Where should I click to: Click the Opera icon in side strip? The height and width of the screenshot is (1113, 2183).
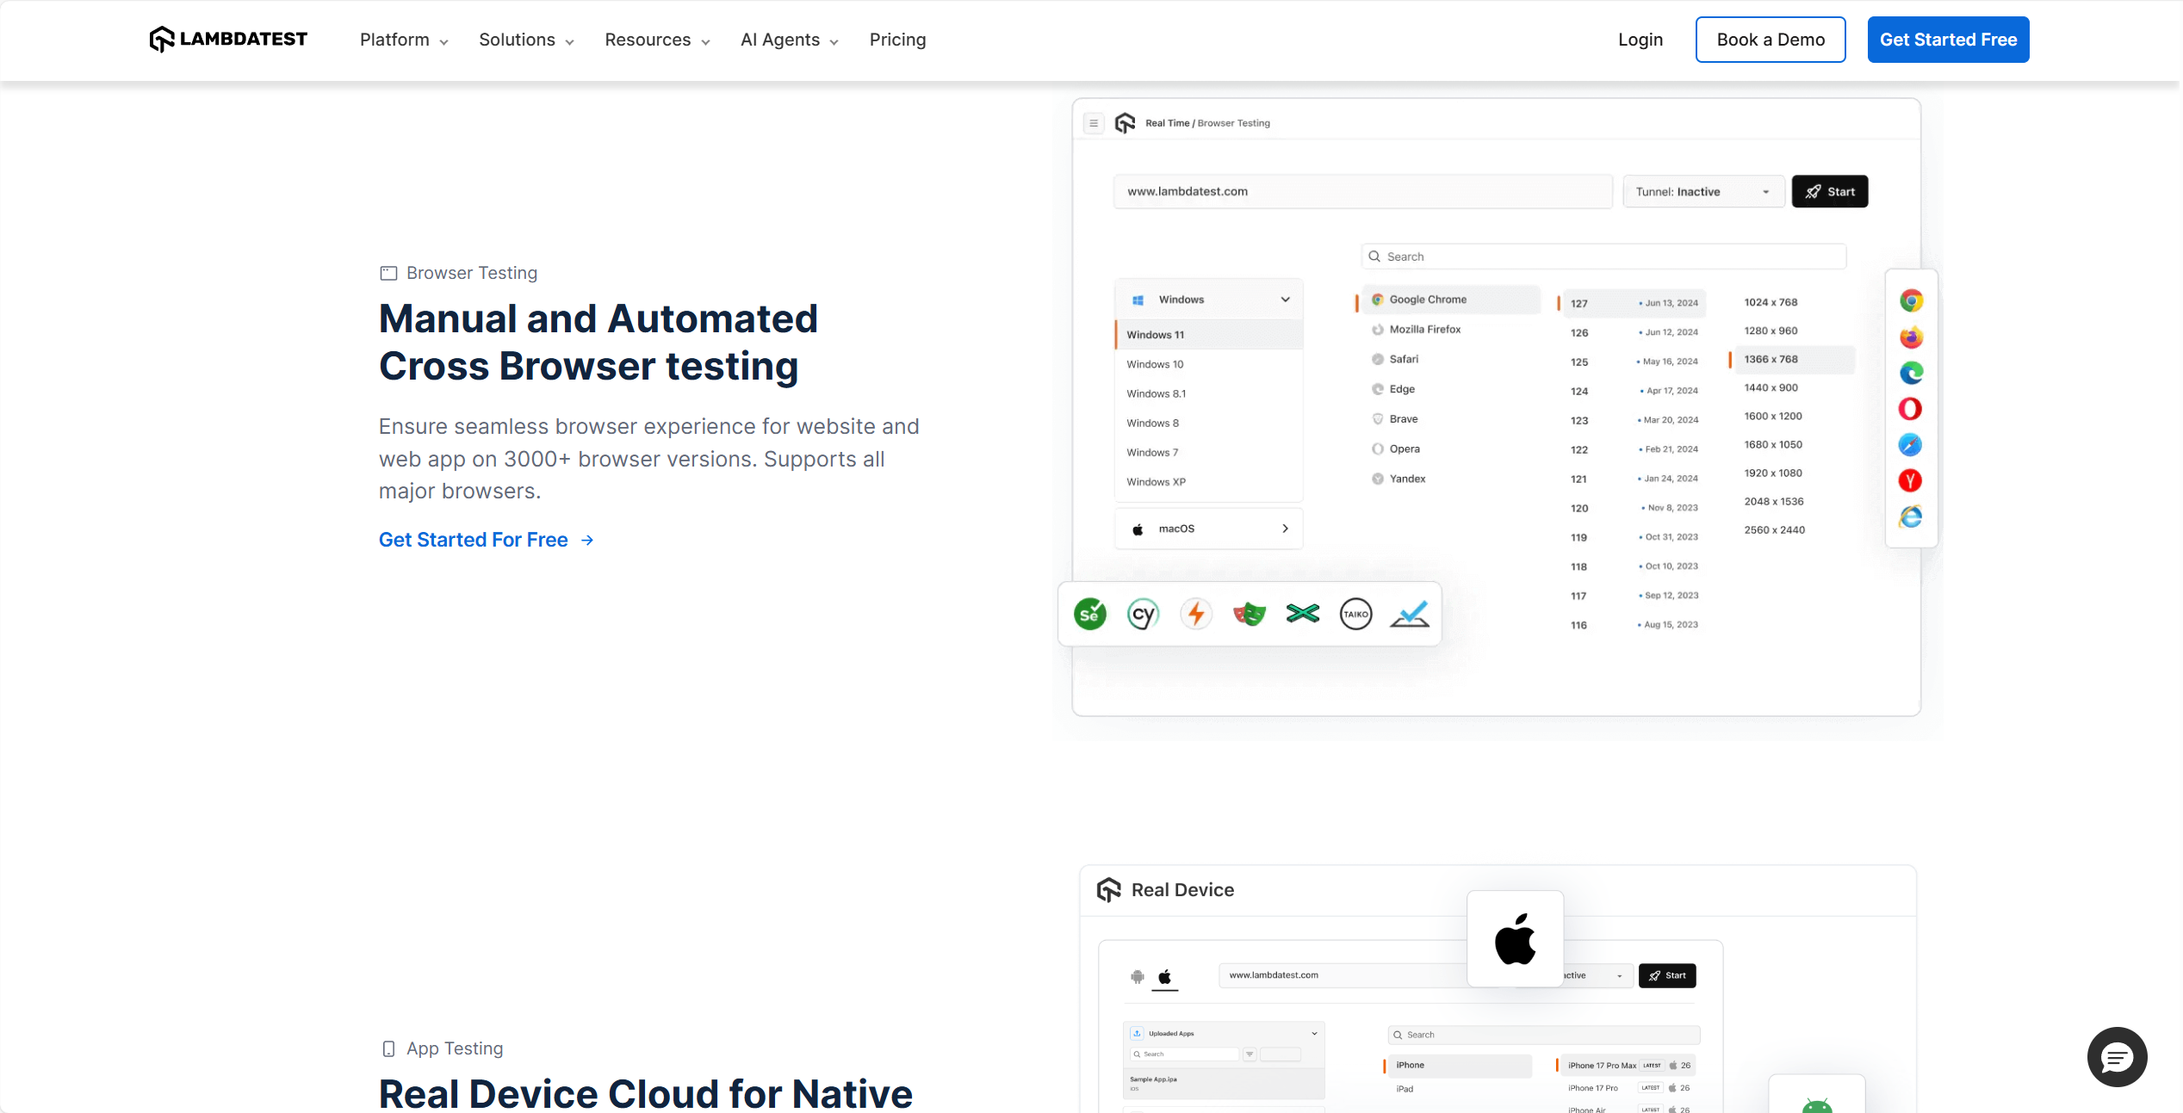1911,409
